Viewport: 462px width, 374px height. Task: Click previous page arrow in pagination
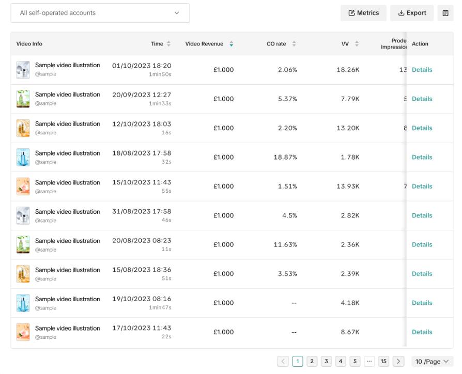pyautogui.click(x=283, y=362)
